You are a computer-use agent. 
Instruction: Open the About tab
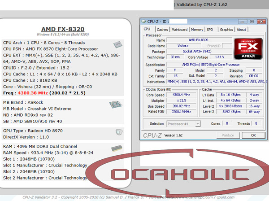click(x=241, y=30)
